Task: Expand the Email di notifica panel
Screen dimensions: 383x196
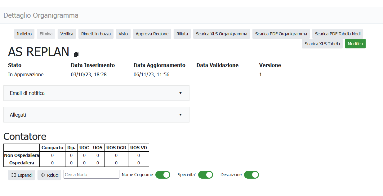Action: (96, 93)
